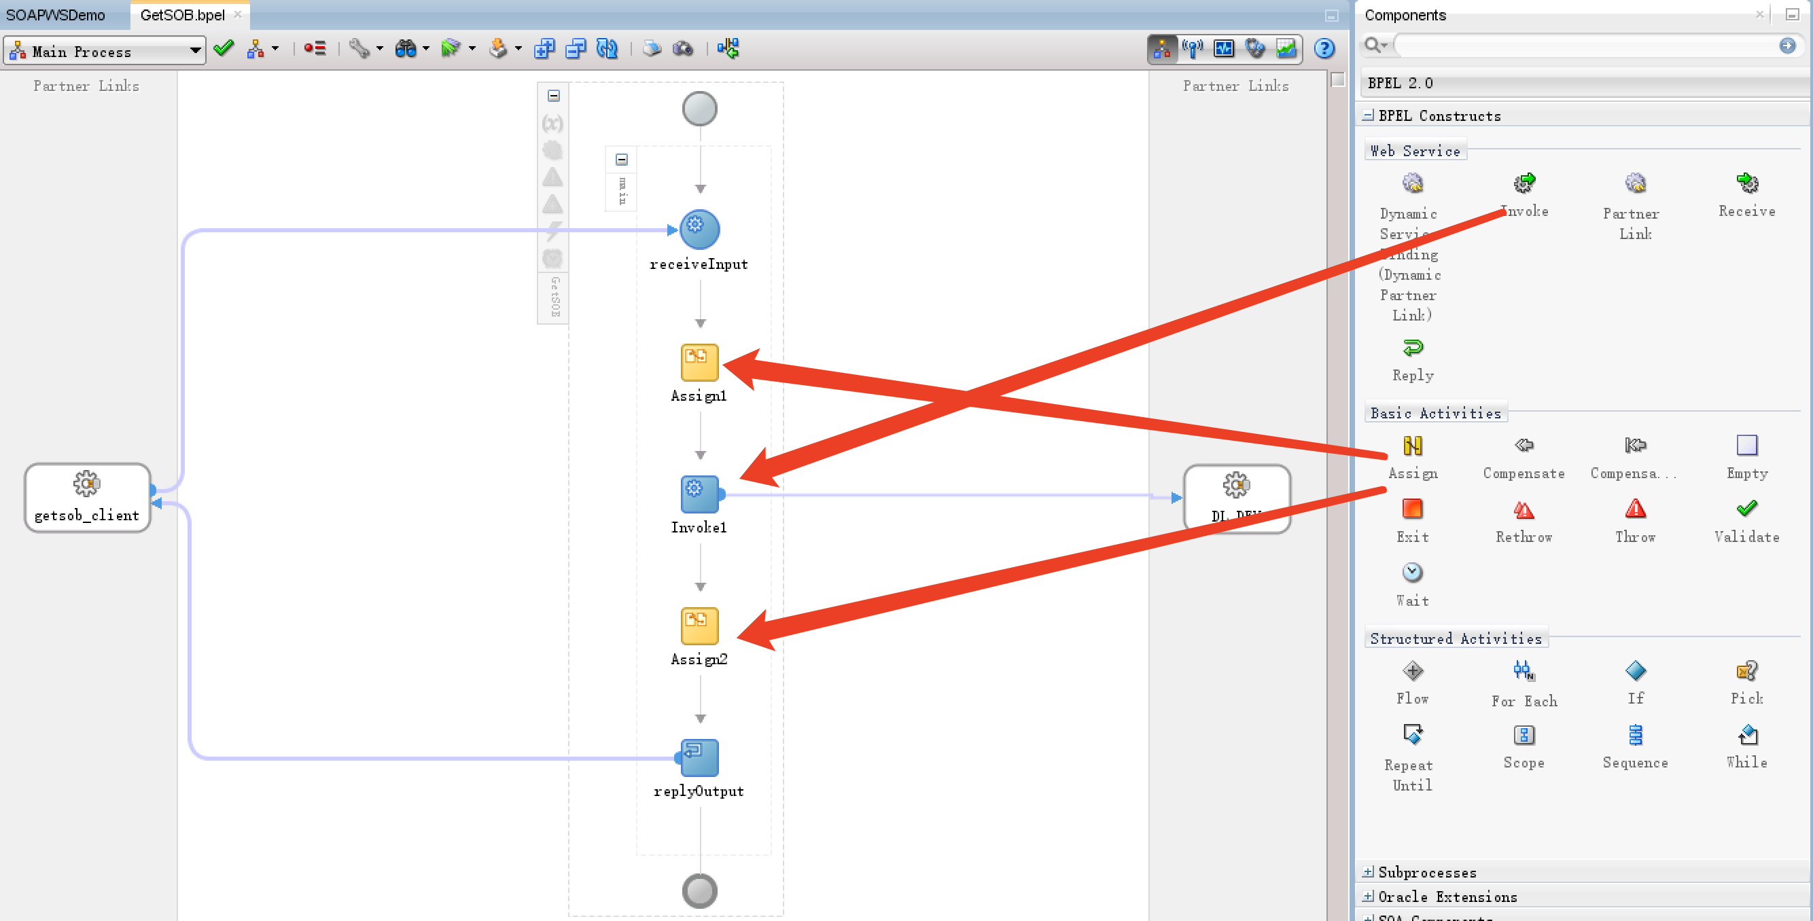
Task: Click the validate process green checkmark icon
Action: tap(228, 48)
